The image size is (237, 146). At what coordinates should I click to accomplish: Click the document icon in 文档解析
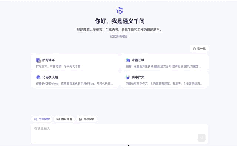(80, 119)
